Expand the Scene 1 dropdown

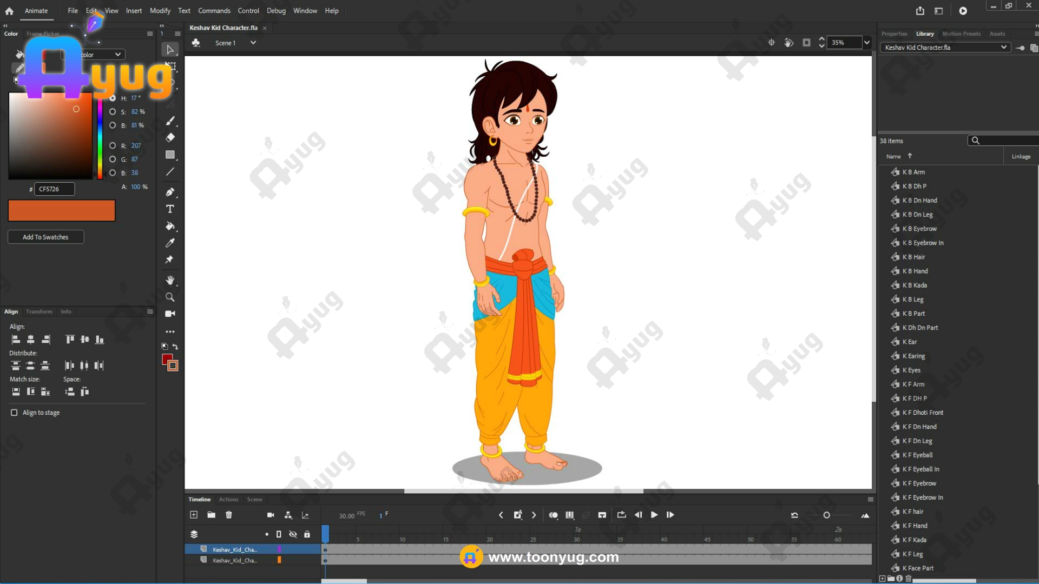(253, 43)
